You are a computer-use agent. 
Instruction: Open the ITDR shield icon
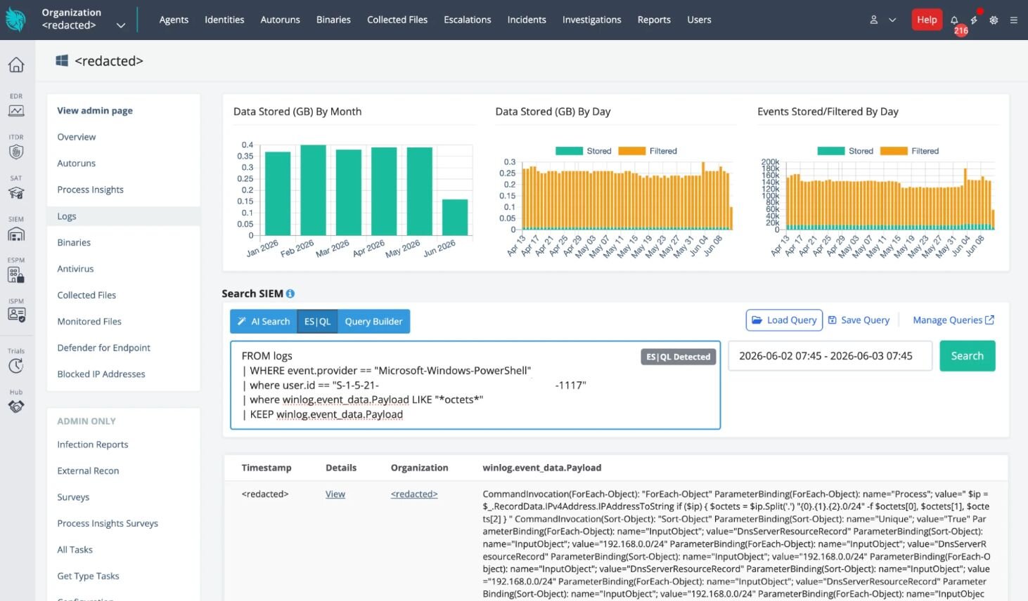click(16, 152)
